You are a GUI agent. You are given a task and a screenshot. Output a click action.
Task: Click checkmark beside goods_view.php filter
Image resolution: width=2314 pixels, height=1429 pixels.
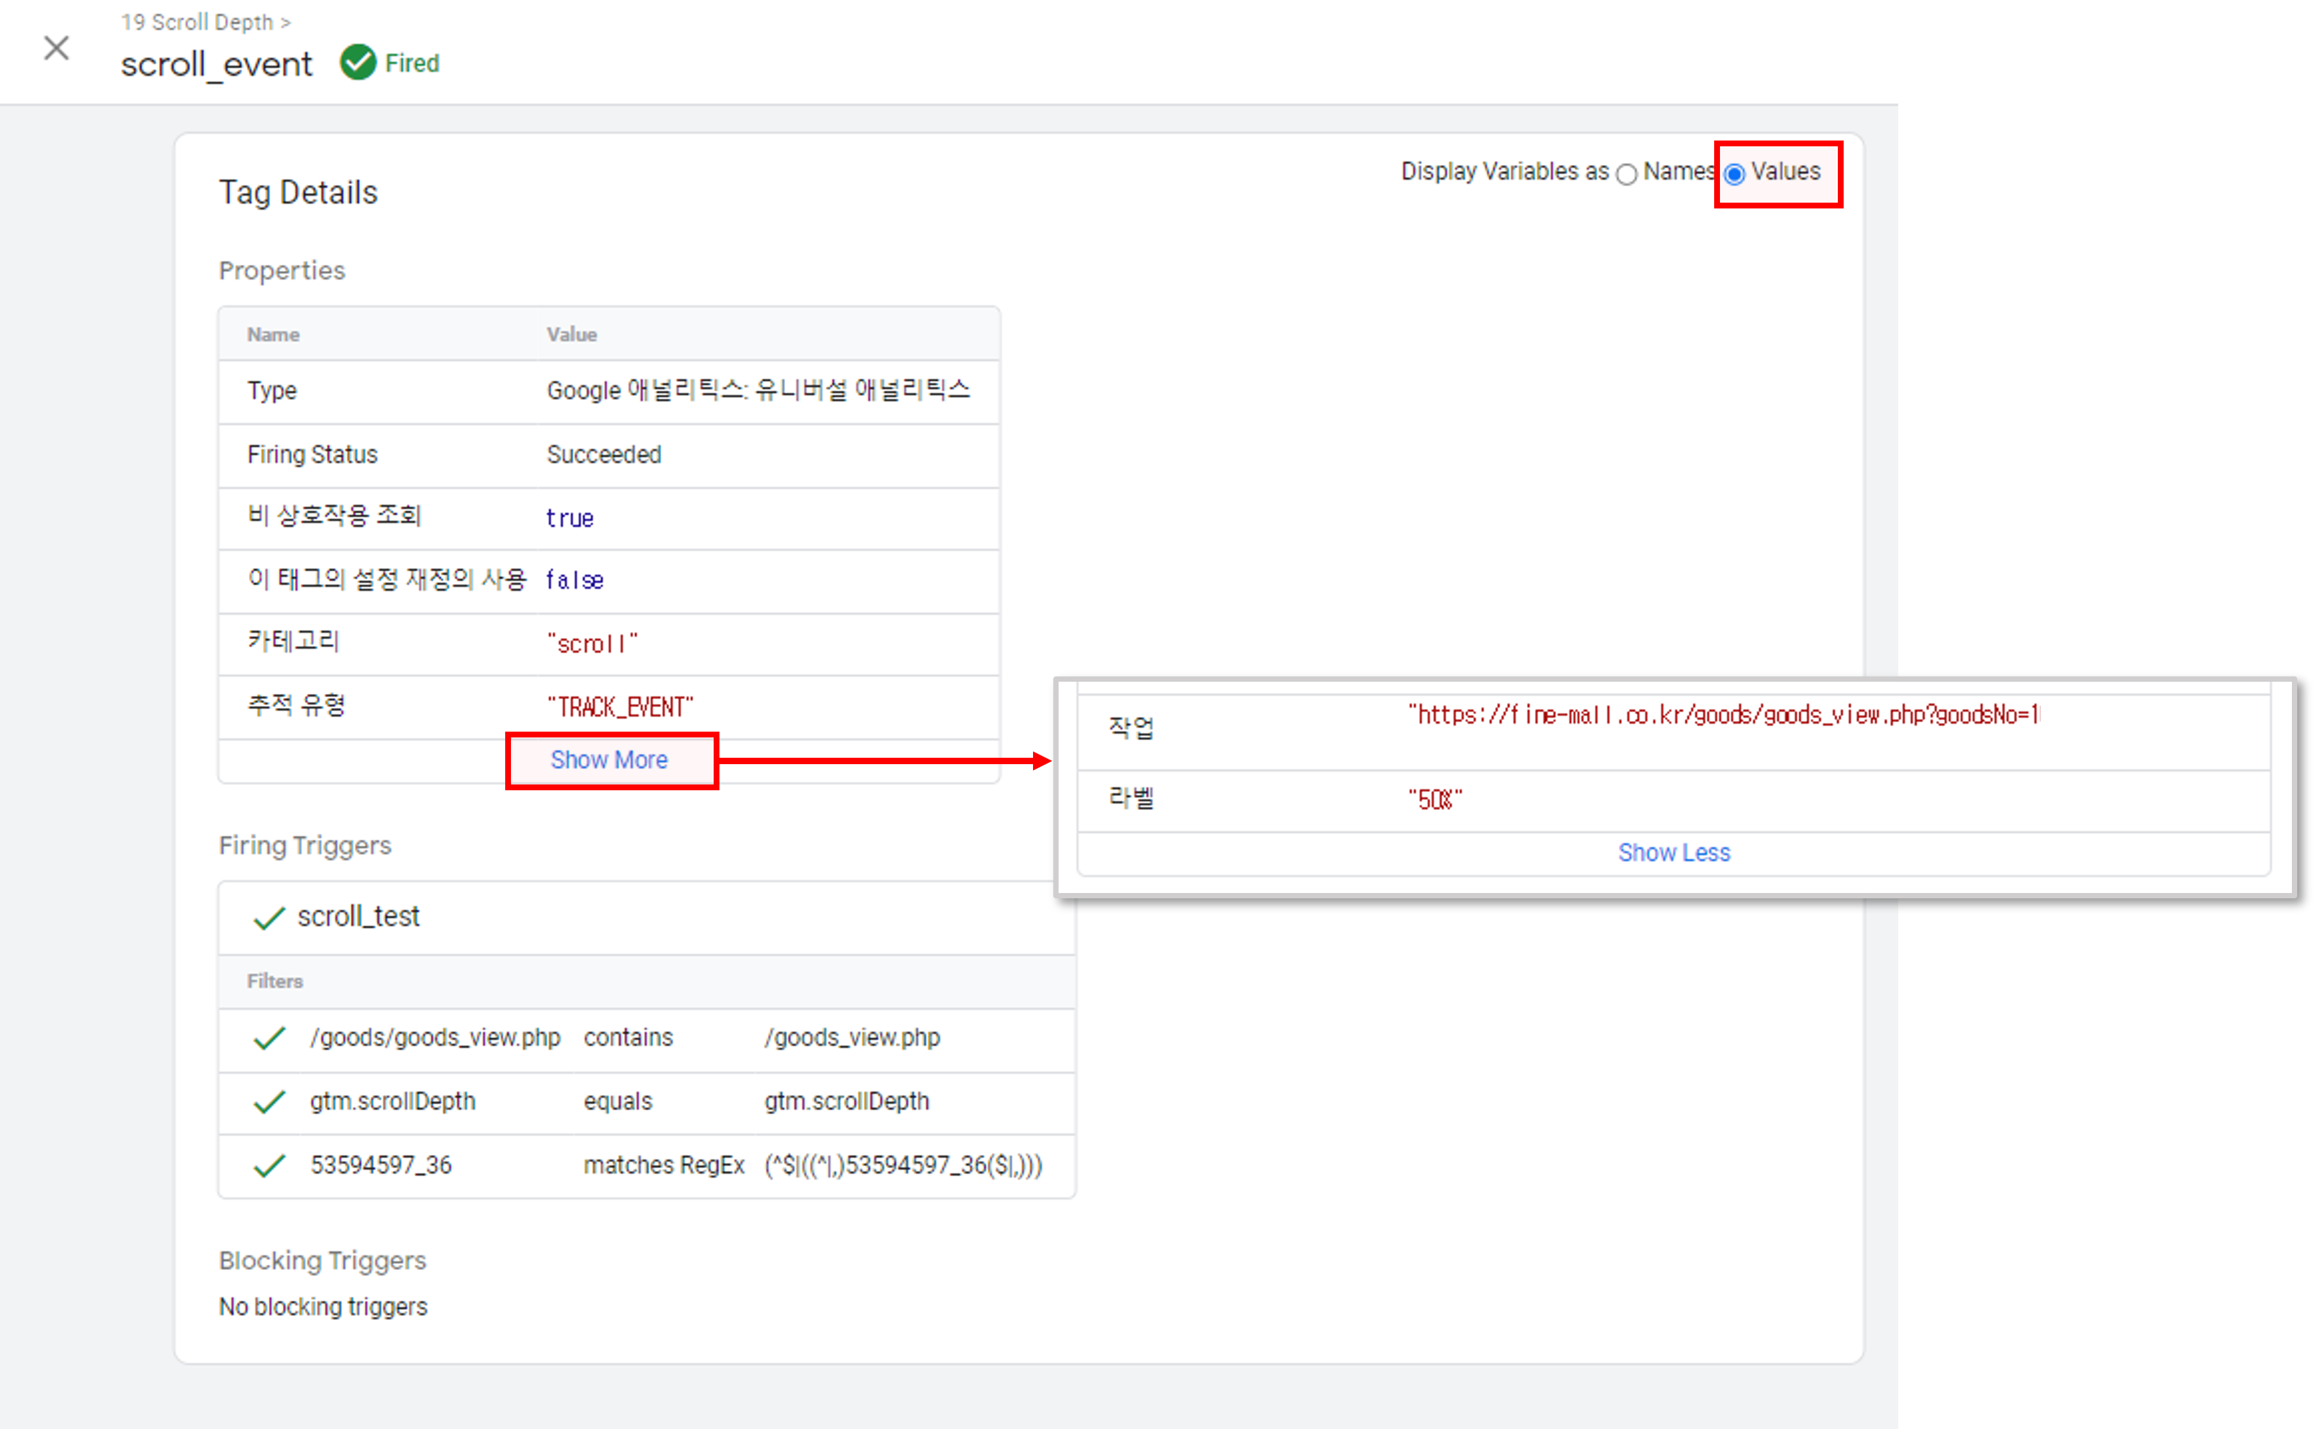(x=269, y=1038)
